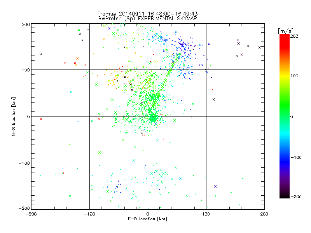Click the red X marker at the far-left edge near 0 km north
Viewport: 311px width, 233px height.
41,119
